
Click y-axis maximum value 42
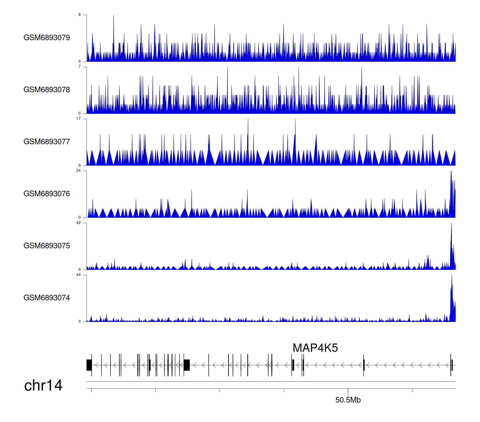coord(78,223)
